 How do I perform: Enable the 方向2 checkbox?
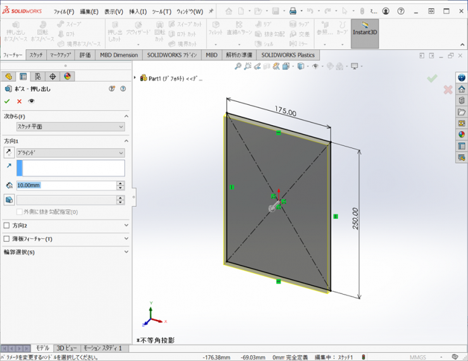point(7,225)
